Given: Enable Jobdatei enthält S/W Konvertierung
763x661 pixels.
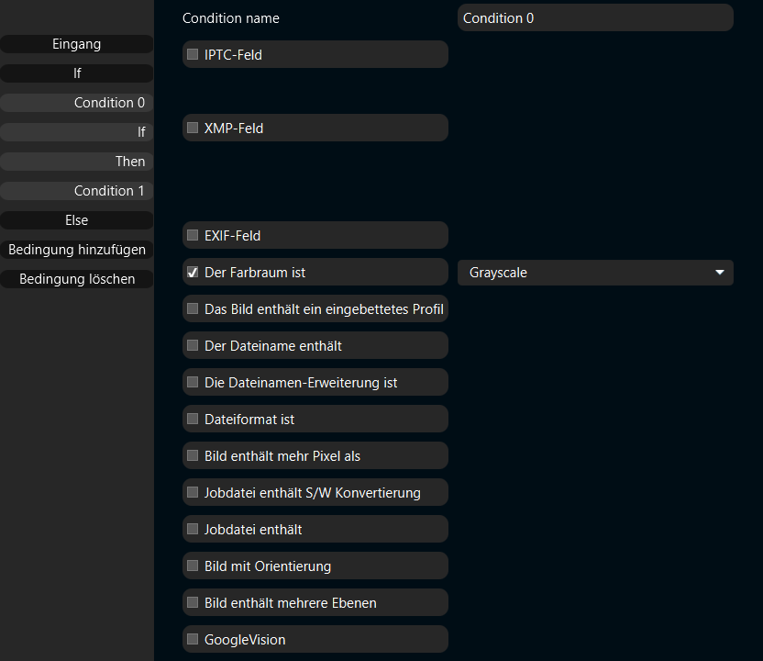Looking at the screenshot, I should click(193, 492).
